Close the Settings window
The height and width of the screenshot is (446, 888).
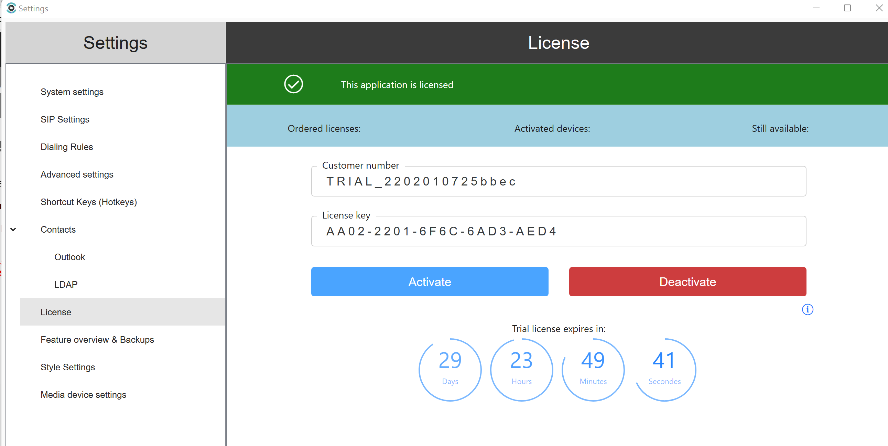pyautogui.click(x=879, y=8)
